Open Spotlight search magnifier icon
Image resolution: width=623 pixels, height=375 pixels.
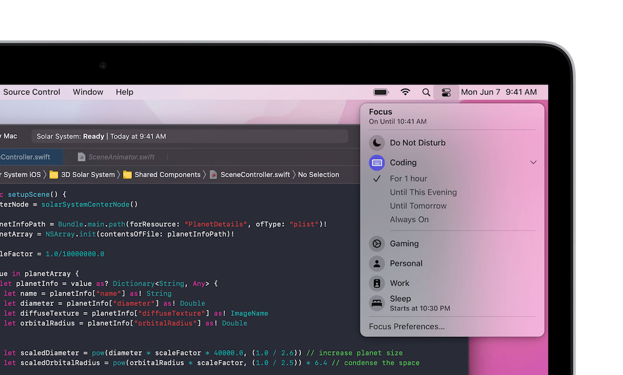[426, 92]
